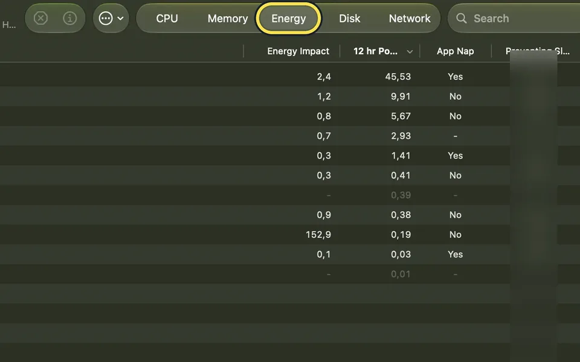Open the Disk tab
580x362 pixels.
[350, 19]
